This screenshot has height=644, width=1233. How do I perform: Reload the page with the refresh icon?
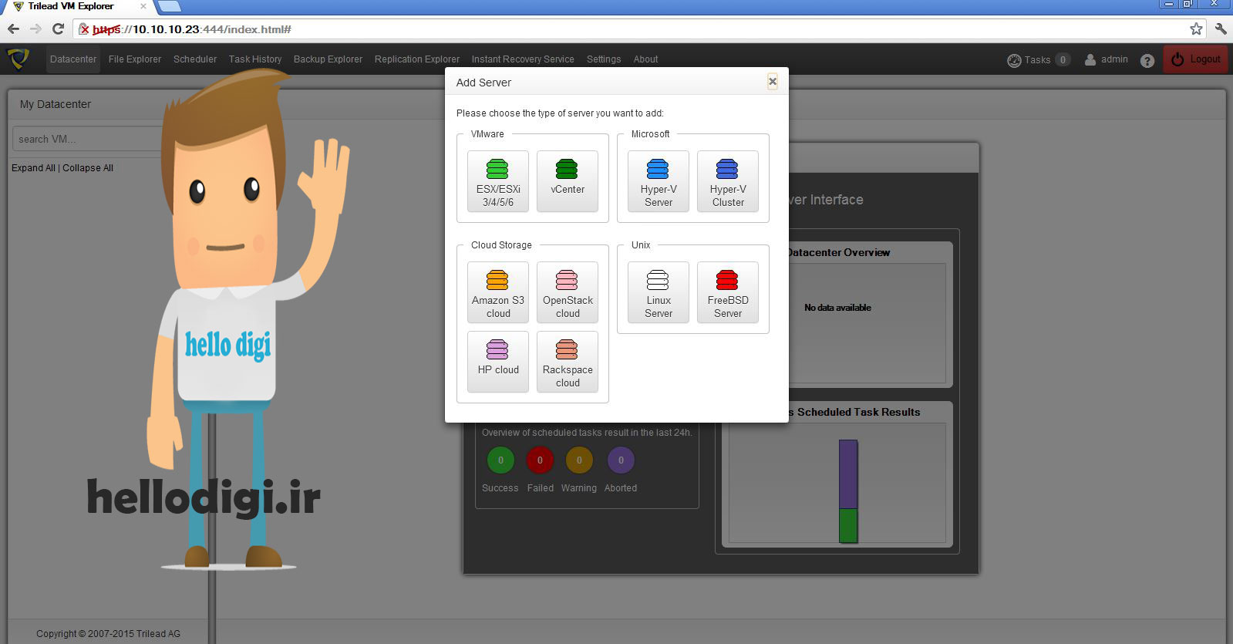pyautogui.click(x=58, y=29)
